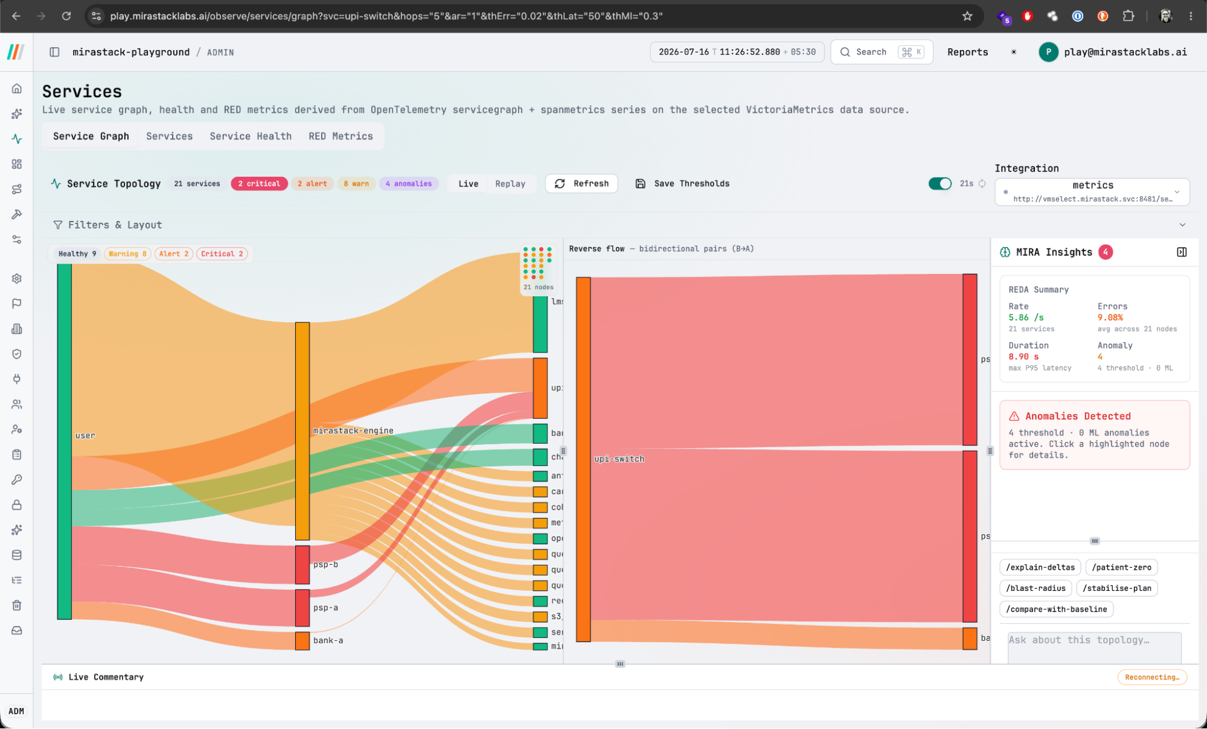Open the metrics Integration dropdown
This screenshot has height=729, width=1207.
(1092, 192)
